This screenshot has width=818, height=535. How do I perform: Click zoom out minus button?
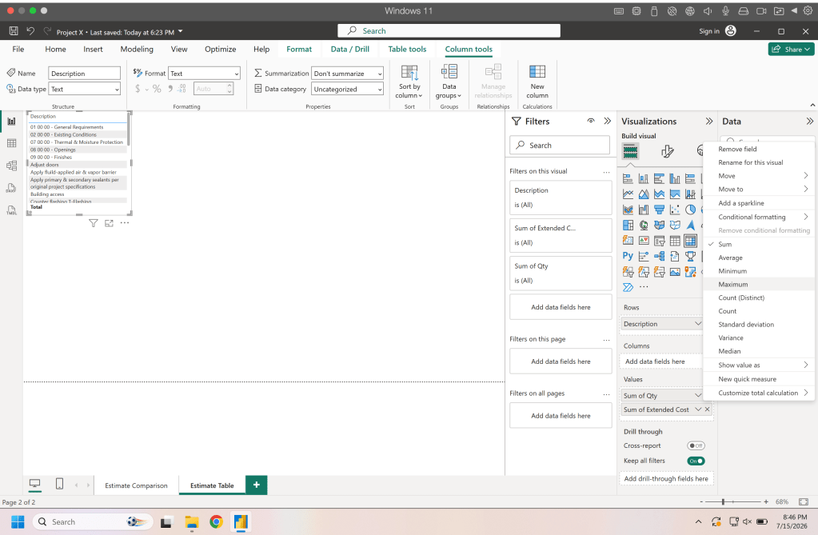(701, 501)
